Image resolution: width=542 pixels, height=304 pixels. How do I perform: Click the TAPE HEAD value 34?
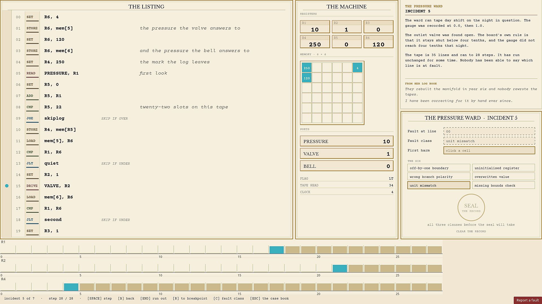pyautogui.click(x=391, y=185)
